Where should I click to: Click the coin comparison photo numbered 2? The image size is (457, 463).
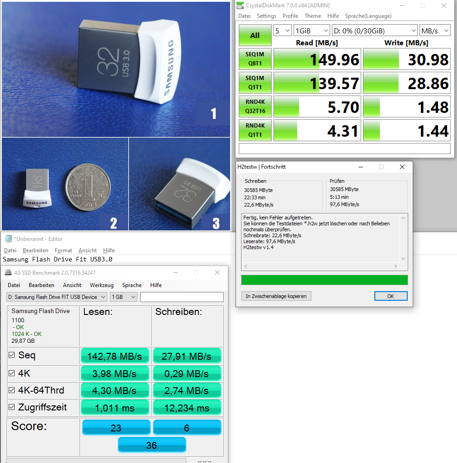click(65, 184)
